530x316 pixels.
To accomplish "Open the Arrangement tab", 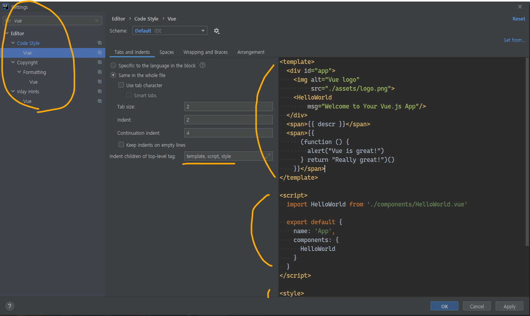I will pyautogui.click(x=251, y=52).
